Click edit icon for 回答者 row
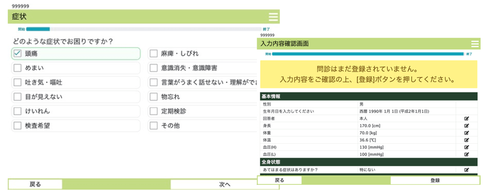The width and height of the screenshot is (485, 191). [x=466, y=119]
